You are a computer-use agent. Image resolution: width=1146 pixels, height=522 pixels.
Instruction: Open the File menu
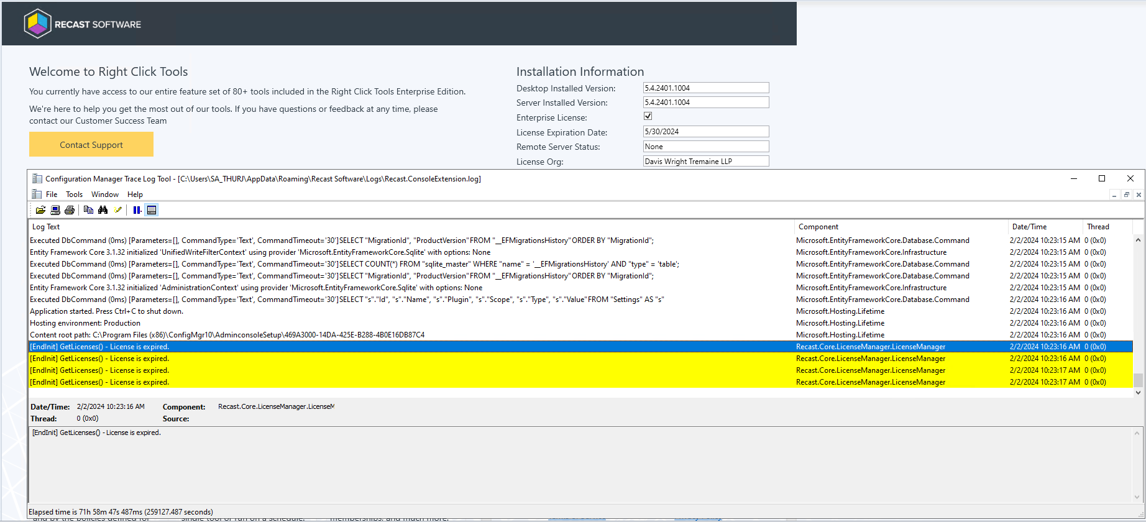point(52,195)
